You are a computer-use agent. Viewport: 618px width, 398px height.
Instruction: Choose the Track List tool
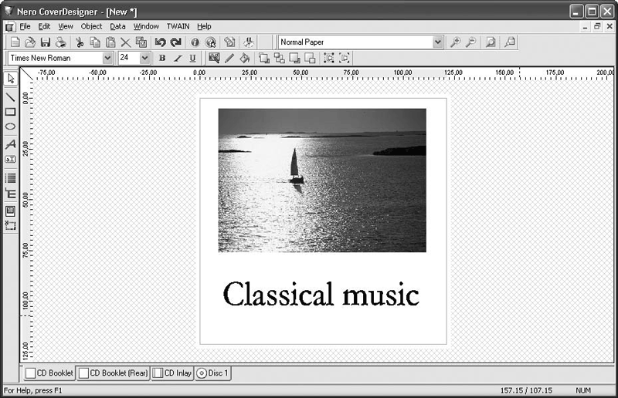point(11,178)
